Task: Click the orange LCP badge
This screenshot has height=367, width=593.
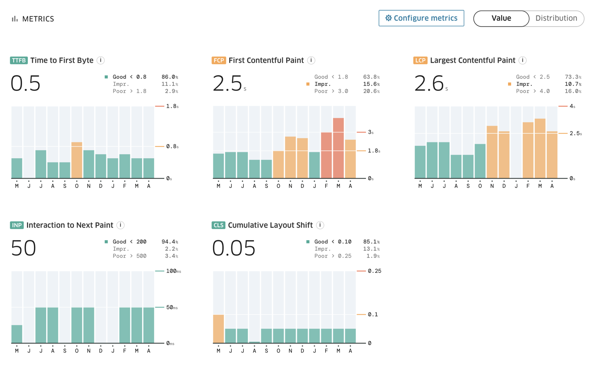Action: [421, 60]
